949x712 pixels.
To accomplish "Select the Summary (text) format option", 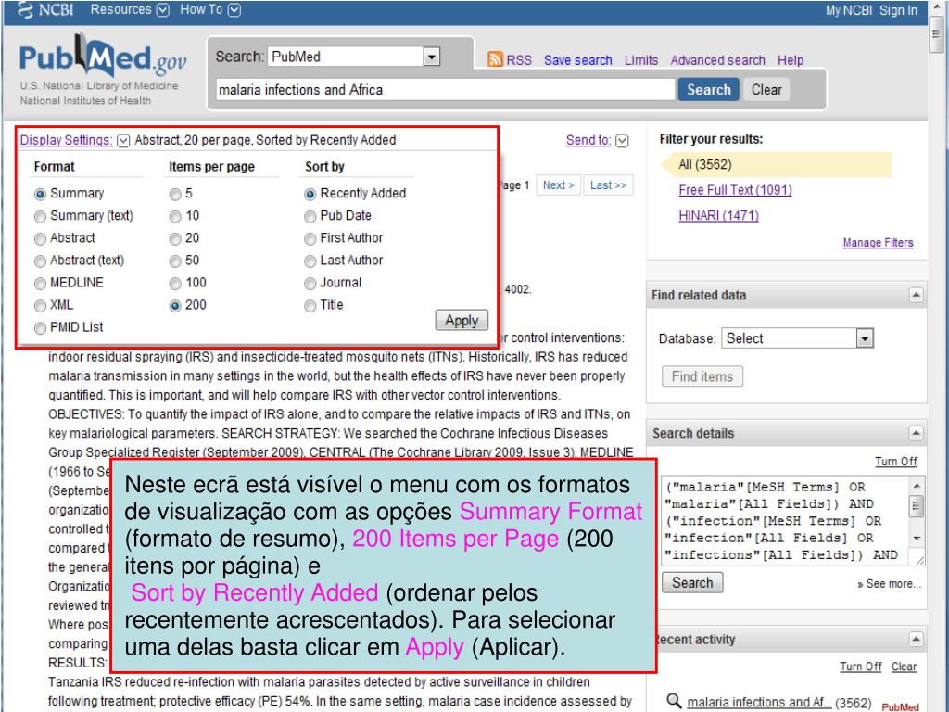I will point(40,217).
